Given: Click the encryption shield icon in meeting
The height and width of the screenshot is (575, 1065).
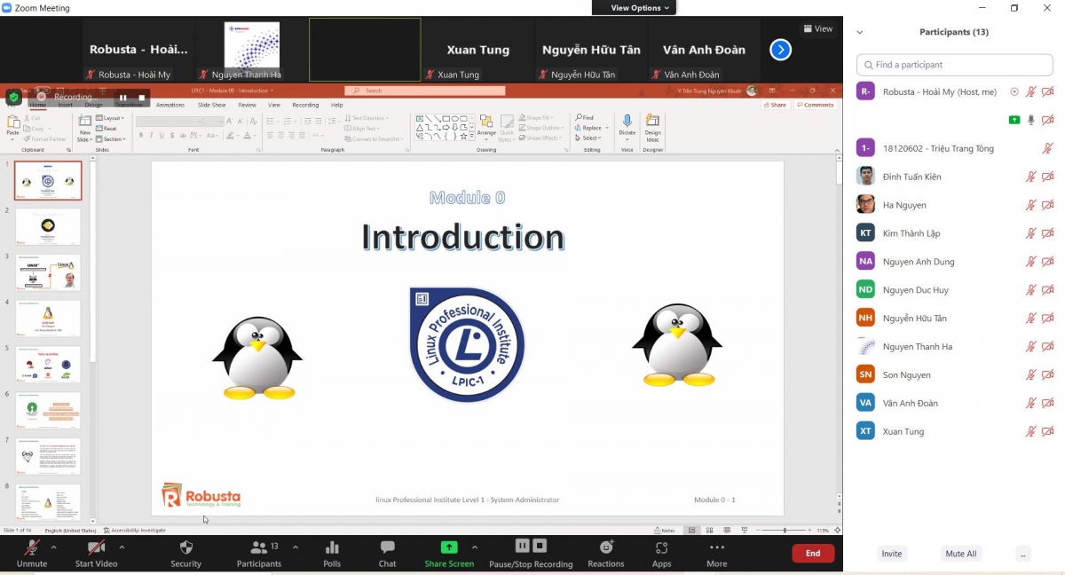Looking at the screenshot, I should (14, 97).
